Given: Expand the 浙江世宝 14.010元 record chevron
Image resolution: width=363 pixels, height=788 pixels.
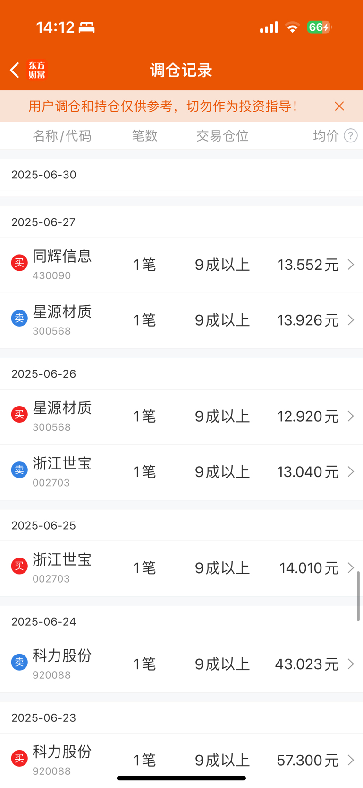Looking at the screenshot, I should (351, 567).
